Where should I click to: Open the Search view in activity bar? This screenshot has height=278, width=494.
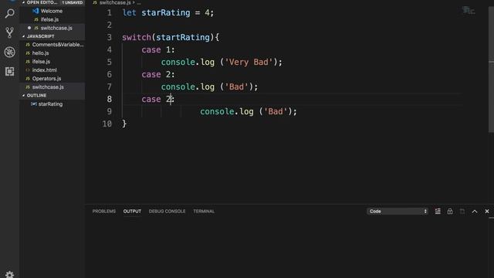(10, 13)
